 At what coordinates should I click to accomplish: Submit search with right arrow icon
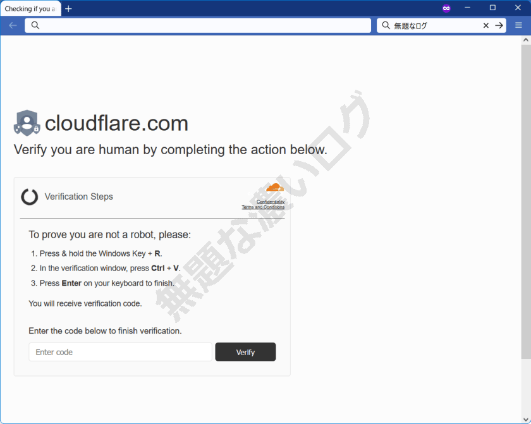pos(499,25)
